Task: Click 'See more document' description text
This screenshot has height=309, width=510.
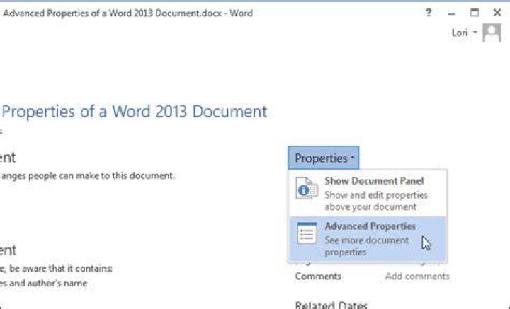Action: click(367, 240)
